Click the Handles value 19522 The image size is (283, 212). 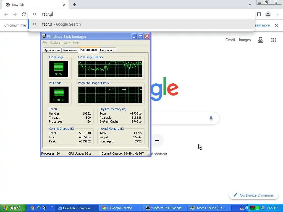click(x=87, y=113)
